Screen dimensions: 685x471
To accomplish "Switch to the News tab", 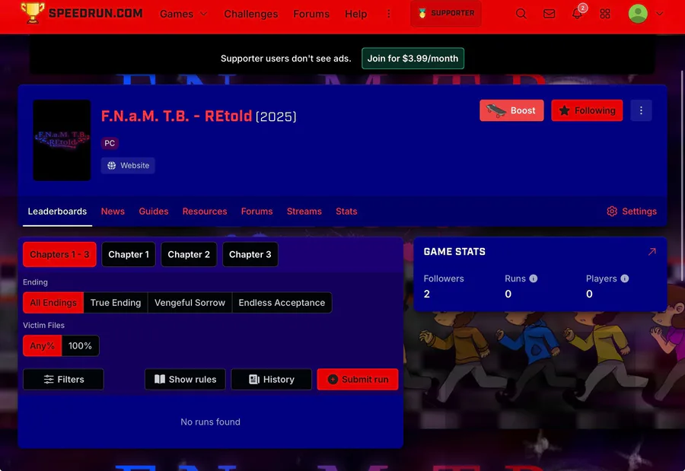I will pyautogui.click(x=113, y=211).
